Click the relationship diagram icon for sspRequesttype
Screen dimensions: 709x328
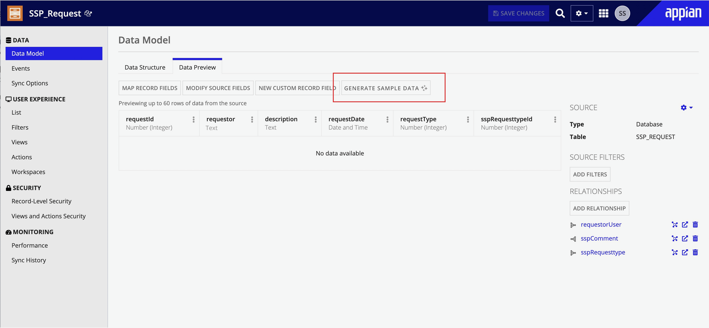(x=674, y=252)
